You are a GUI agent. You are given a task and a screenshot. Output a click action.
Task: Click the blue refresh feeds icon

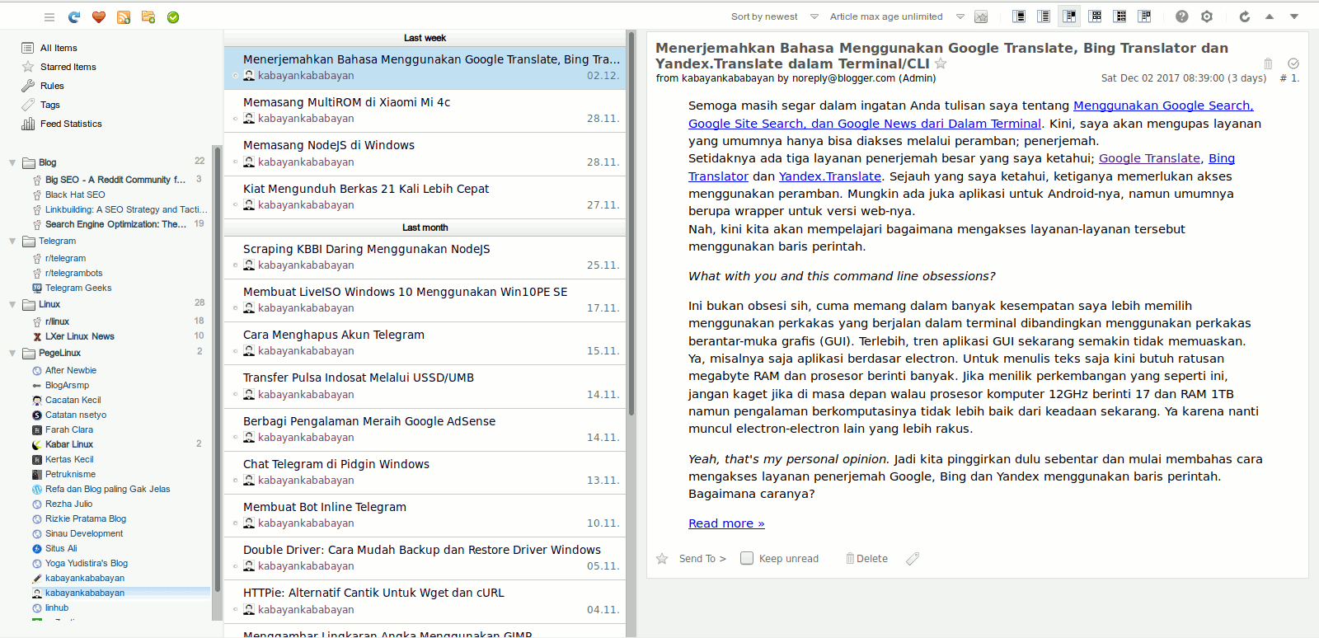(74, 17)
